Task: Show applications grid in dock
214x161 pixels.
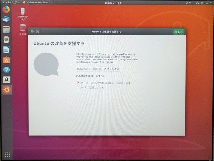Action: point(7,155)
